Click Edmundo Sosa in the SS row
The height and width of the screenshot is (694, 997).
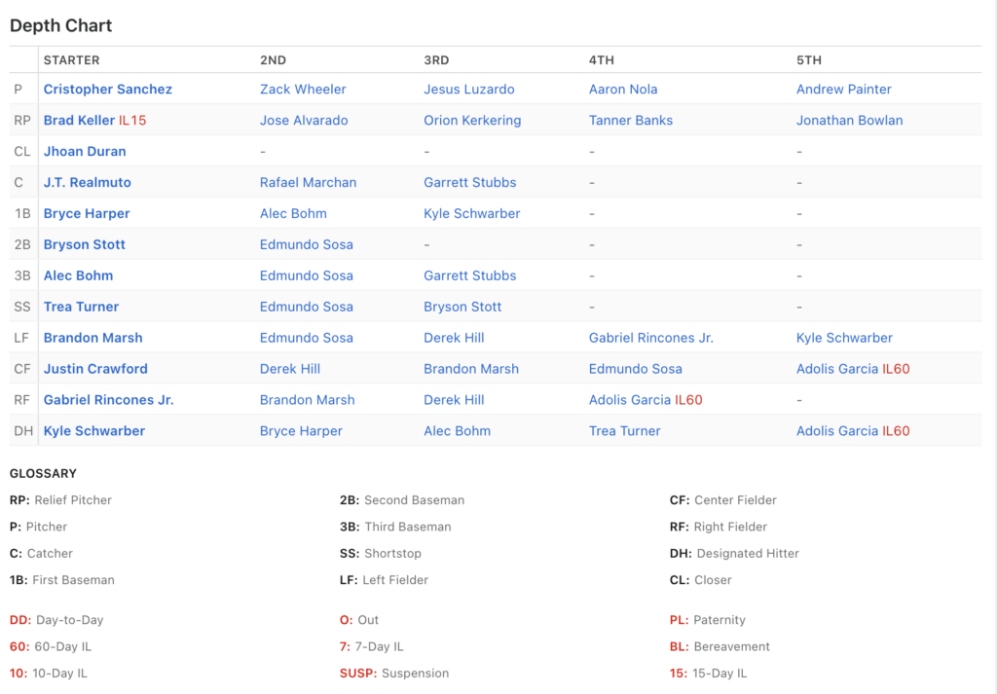tap(306, 307)
